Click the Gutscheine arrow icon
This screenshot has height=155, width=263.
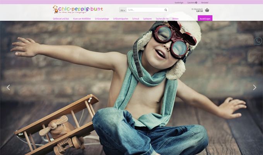point(196,2)
